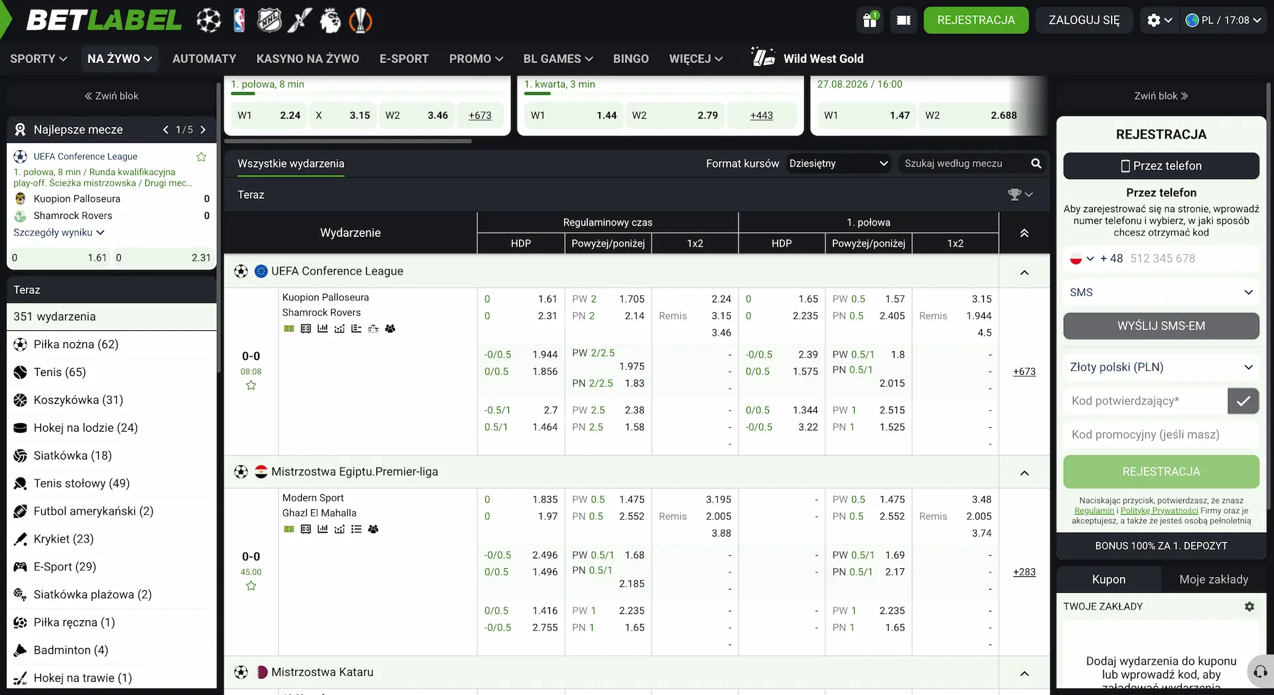Click the green REJESTRACJA button in header
This screenshot has width=1274, height=695.
click(x=976, y=20)
